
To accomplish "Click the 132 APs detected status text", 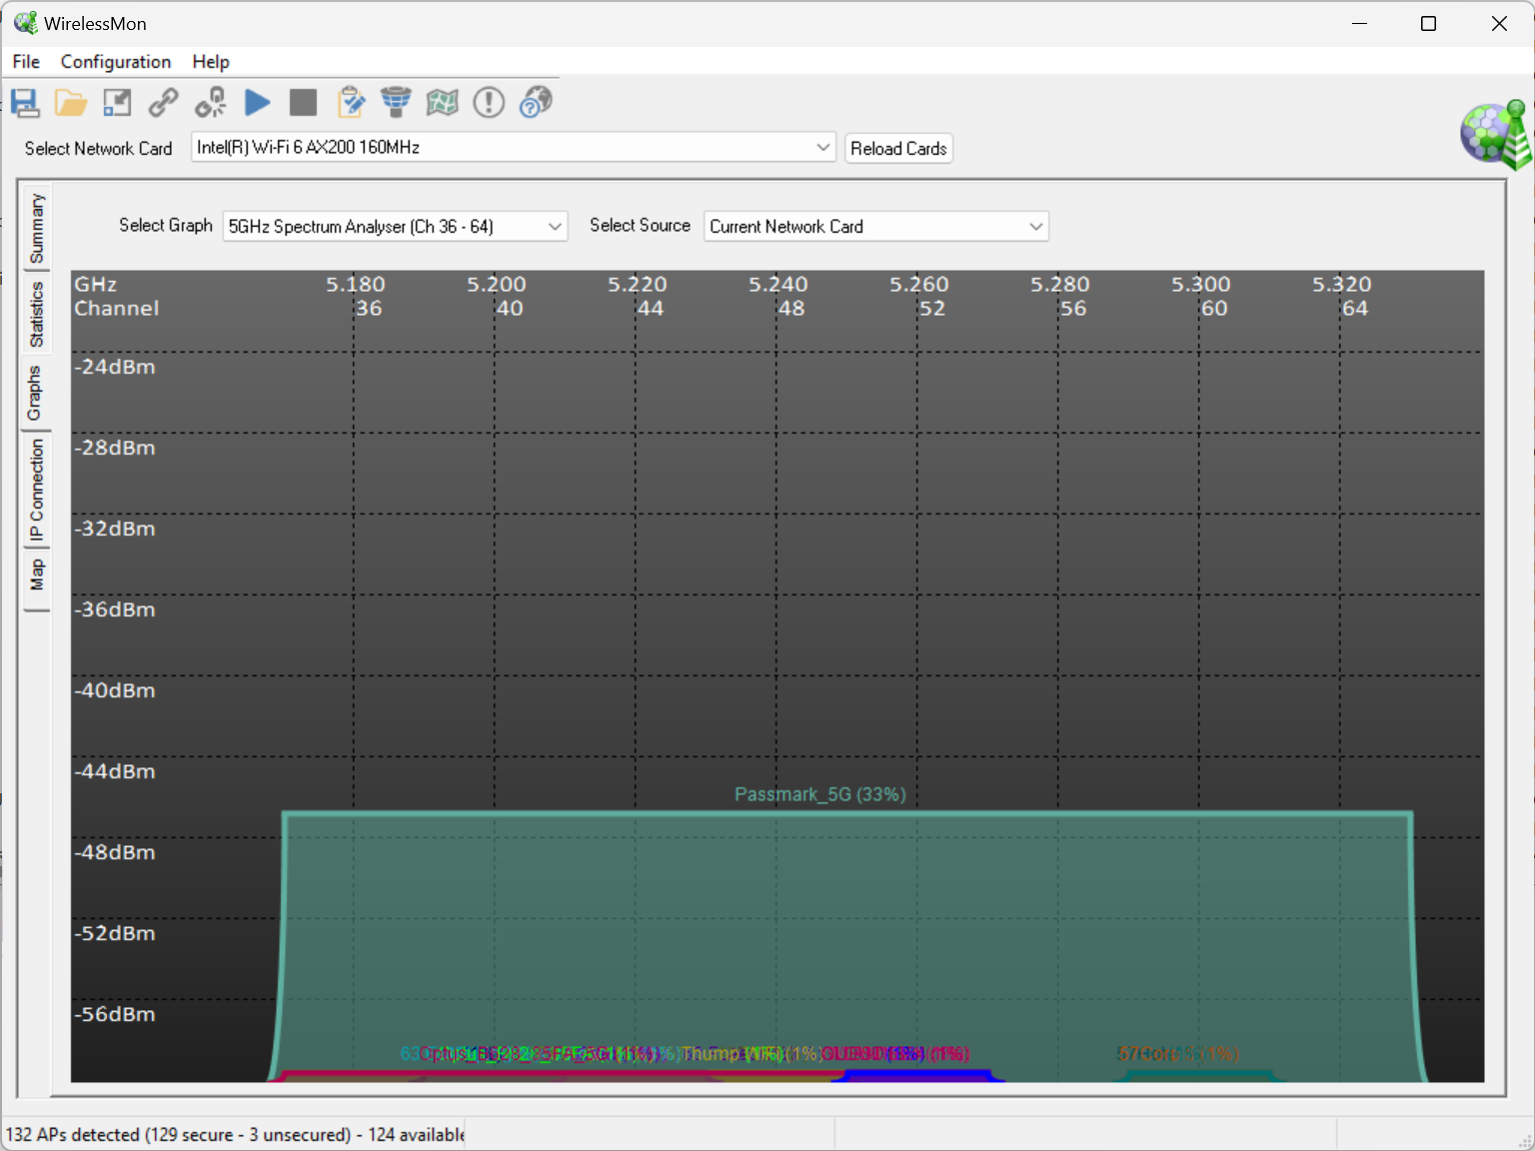I will pyautogui.click(x=235, y=1135).
